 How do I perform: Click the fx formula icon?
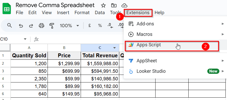click(36, 39)
